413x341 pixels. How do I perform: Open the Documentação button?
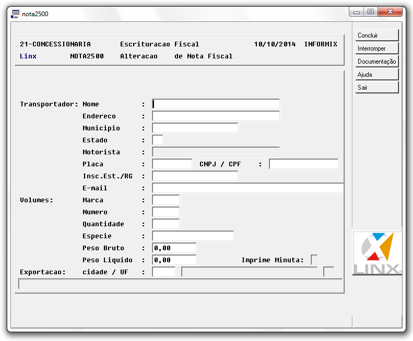(x=377, y=61)
